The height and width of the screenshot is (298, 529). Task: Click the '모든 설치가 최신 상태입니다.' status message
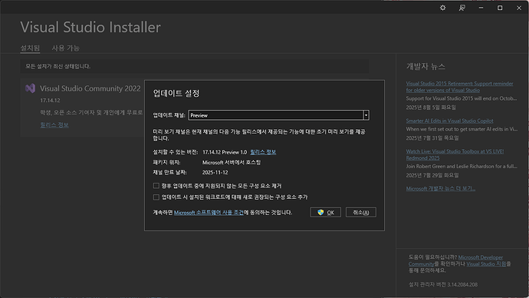pyautogui.click(x=58, y=66)
